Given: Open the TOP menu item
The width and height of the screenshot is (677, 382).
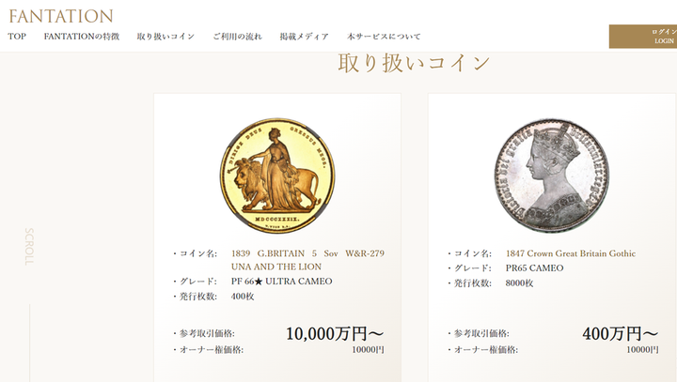Looking at the screenshot, I should pos(17,37).
